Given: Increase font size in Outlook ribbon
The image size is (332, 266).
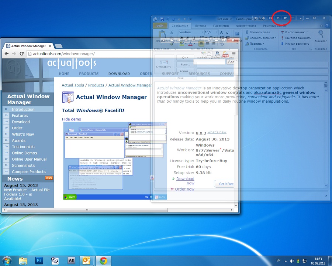Looking at the screenshot, I should tap(221, 32).
